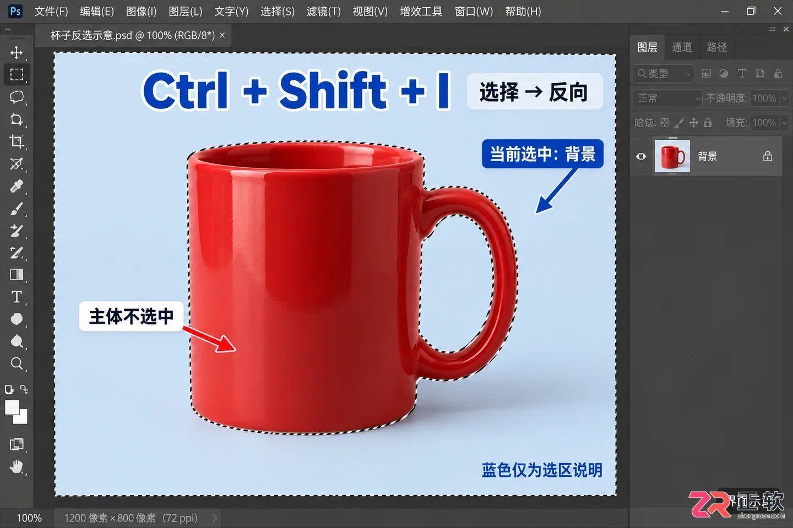Select the Lasso tool

17,97
